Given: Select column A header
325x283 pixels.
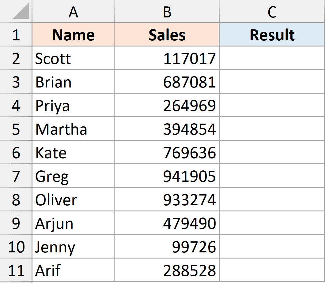Looking at the screenshot, I should pos(73,12).
